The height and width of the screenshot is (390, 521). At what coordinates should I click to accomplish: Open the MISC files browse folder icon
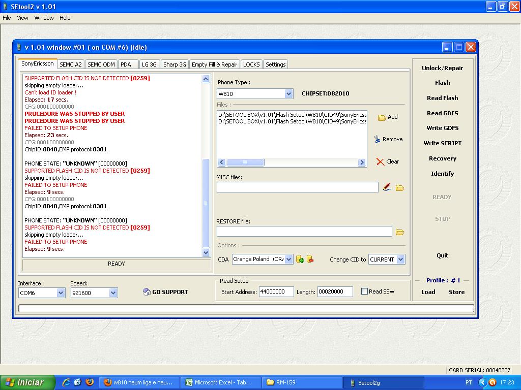pos(400,188)
